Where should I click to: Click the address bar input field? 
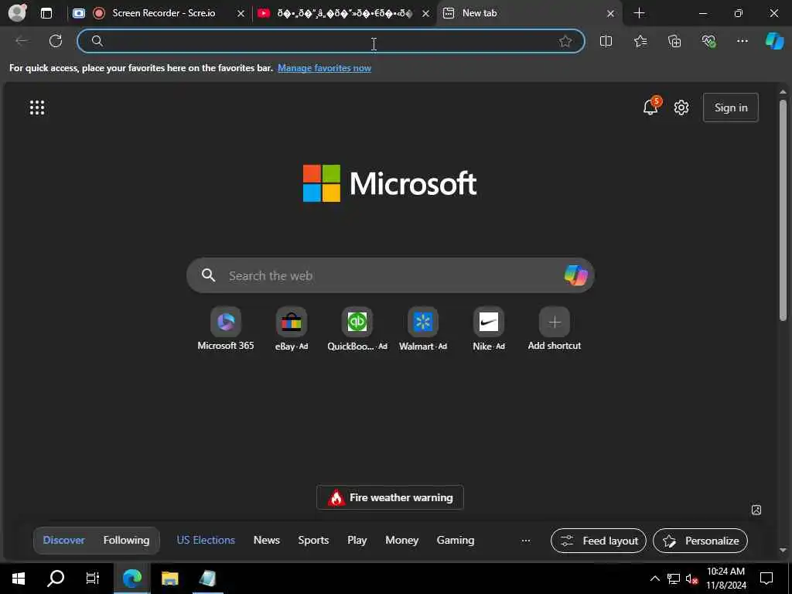point(331,41)
